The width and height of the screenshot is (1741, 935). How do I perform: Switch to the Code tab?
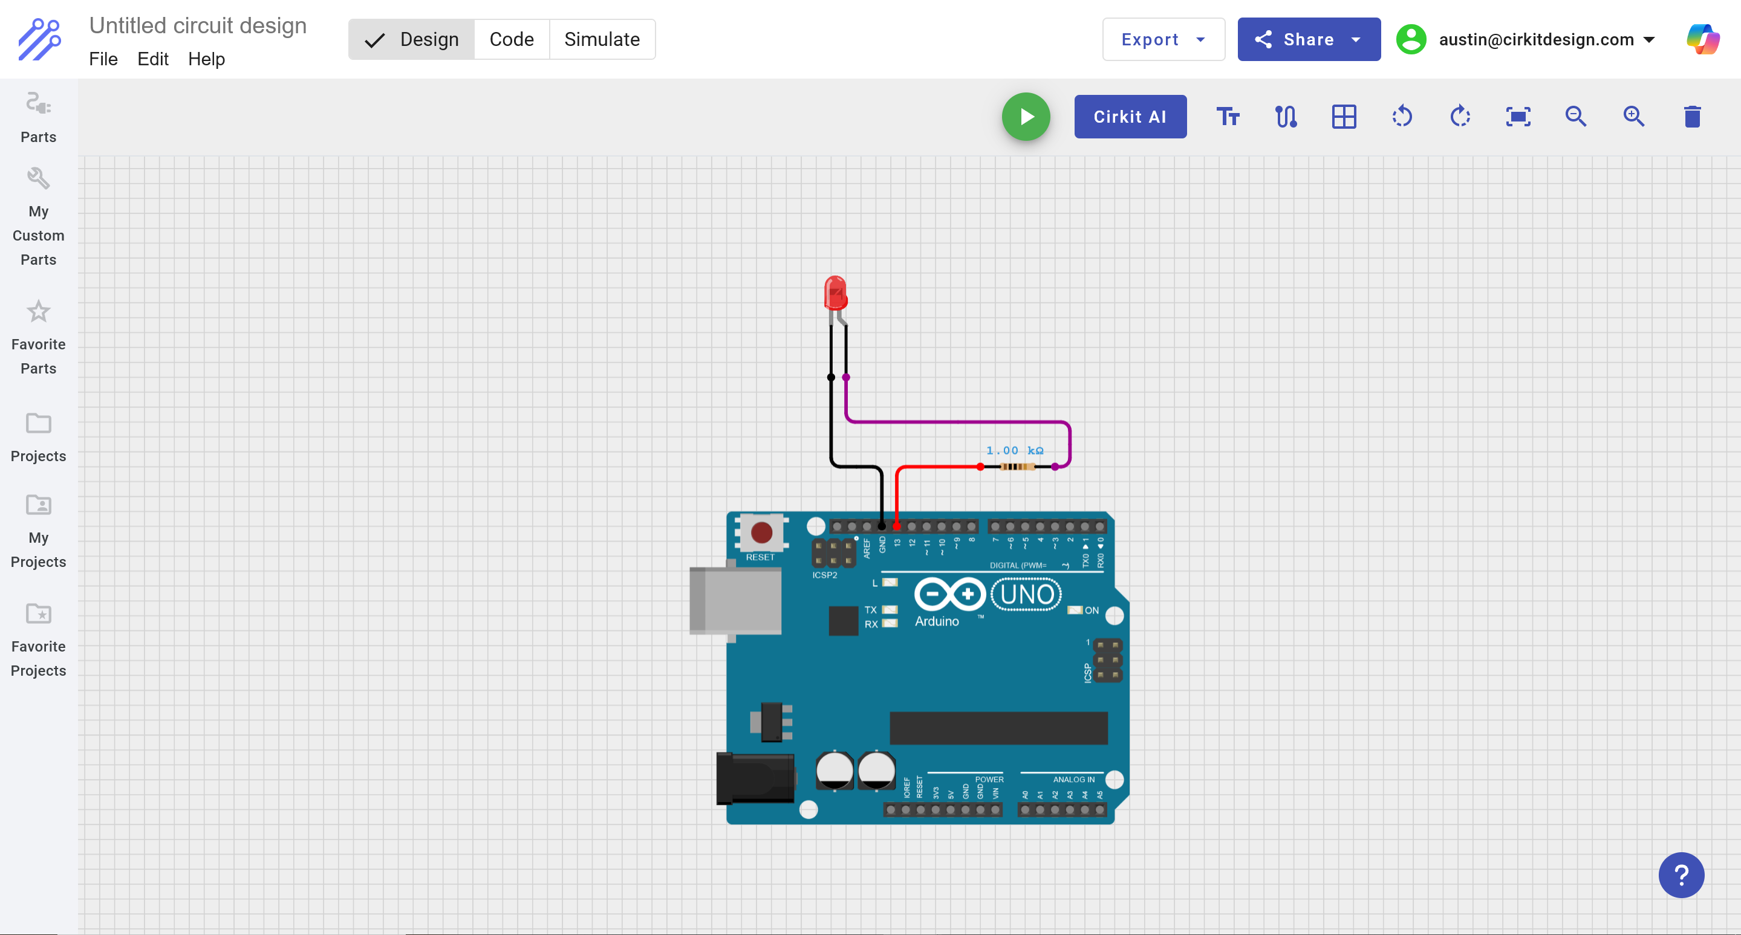512,39
